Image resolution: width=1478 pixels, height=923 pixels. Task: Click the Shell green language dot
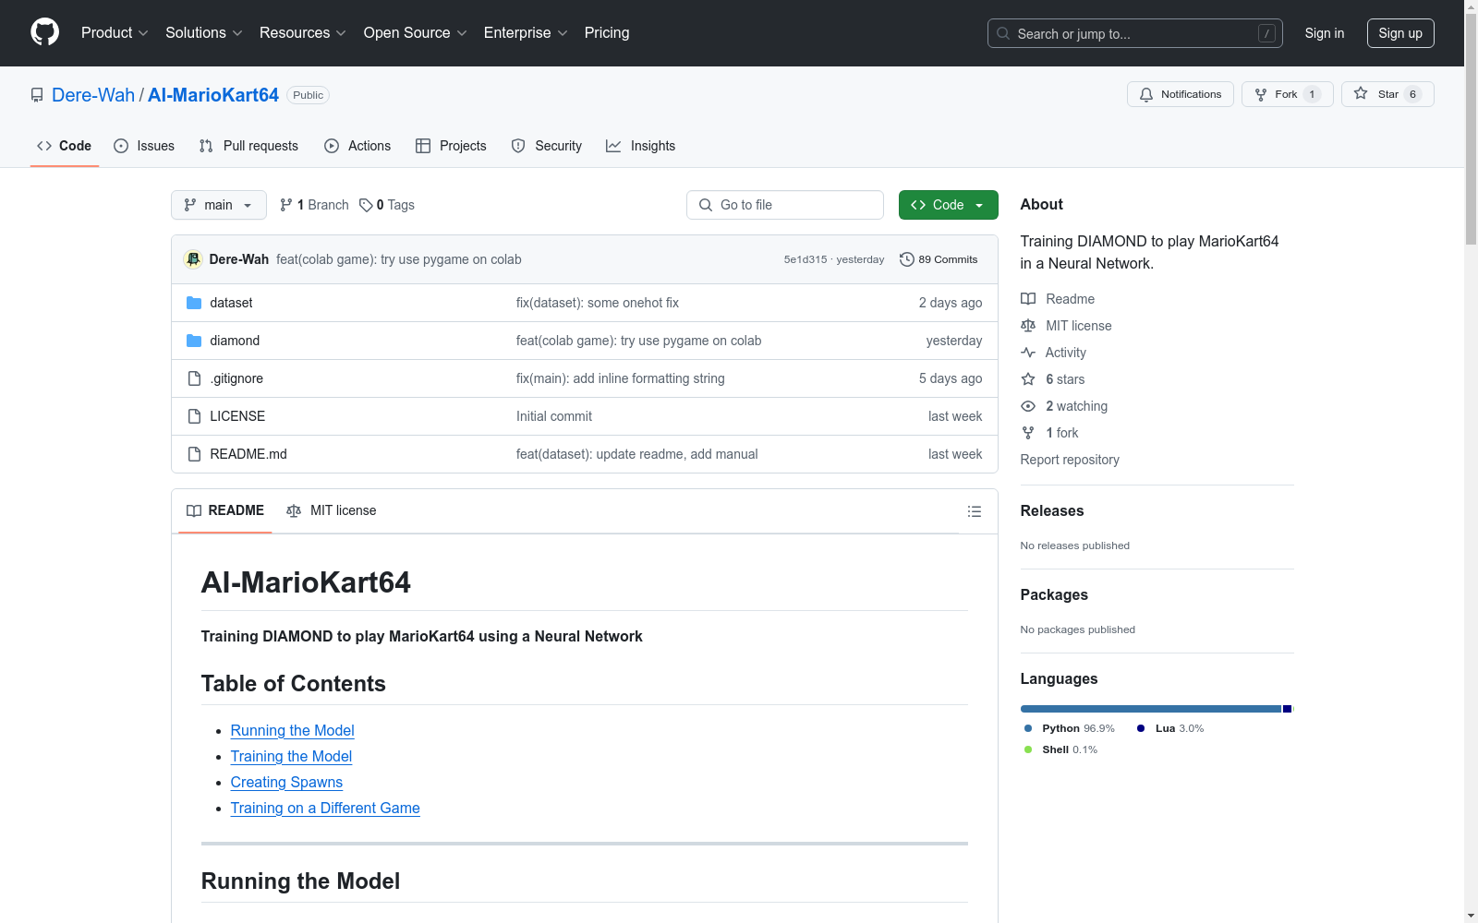point(1028,749)
